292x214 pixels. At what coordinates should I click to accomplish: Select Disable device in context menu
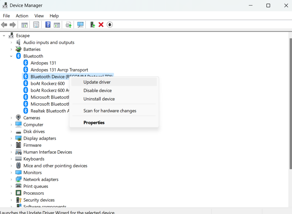pyautogui.click(x=98, y=90)
